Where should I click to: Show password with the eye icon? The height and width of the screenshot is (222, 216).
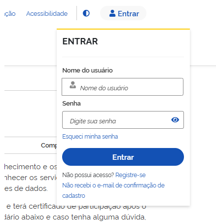pyautogui.click(x=175, y=120)
